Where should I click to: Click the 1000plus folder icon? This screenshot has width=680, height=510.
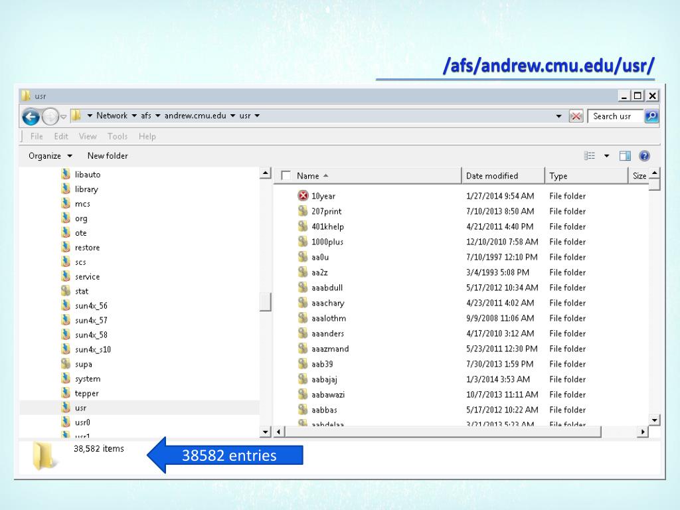click(303, 242)
